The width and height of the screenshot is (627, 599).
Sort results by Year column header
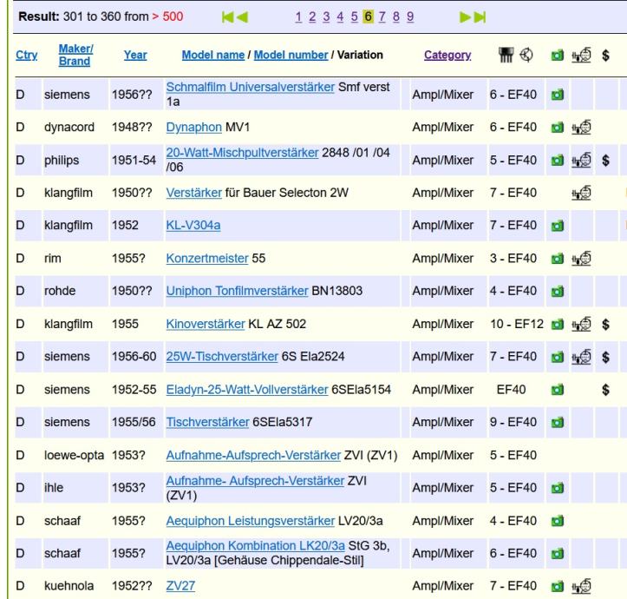pos(134,55)
